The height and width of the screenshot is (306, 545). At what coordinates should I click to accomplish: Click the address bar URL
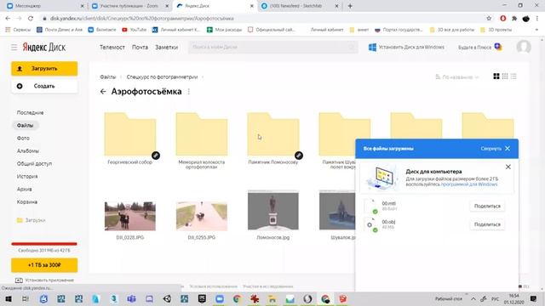(x=142, y=19)
